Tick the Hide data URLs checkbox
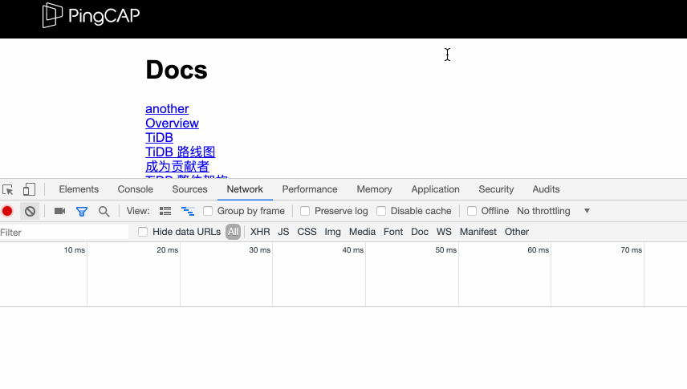 click(143, 232)
